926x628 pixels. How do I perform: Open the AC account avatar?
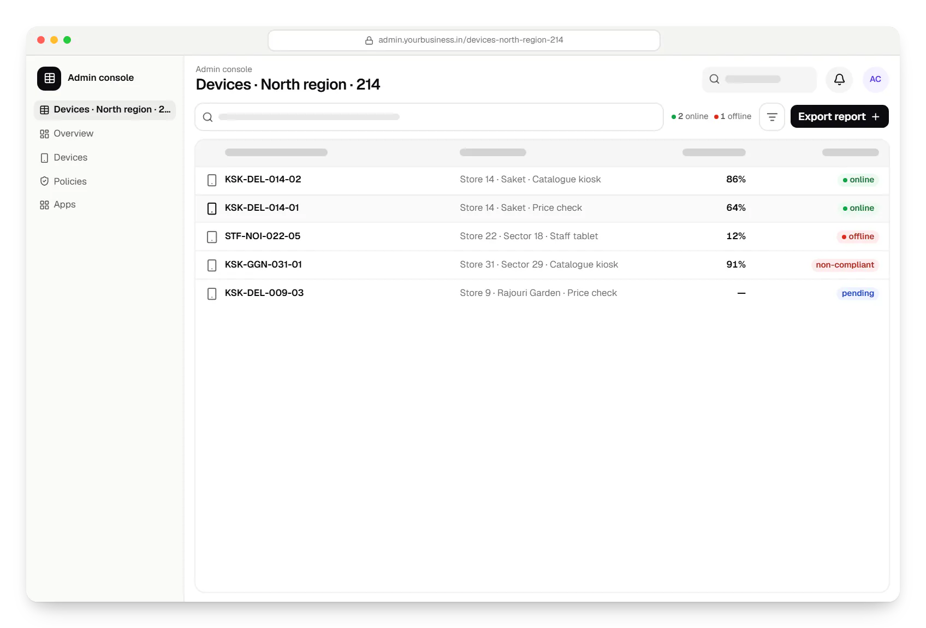875,79
